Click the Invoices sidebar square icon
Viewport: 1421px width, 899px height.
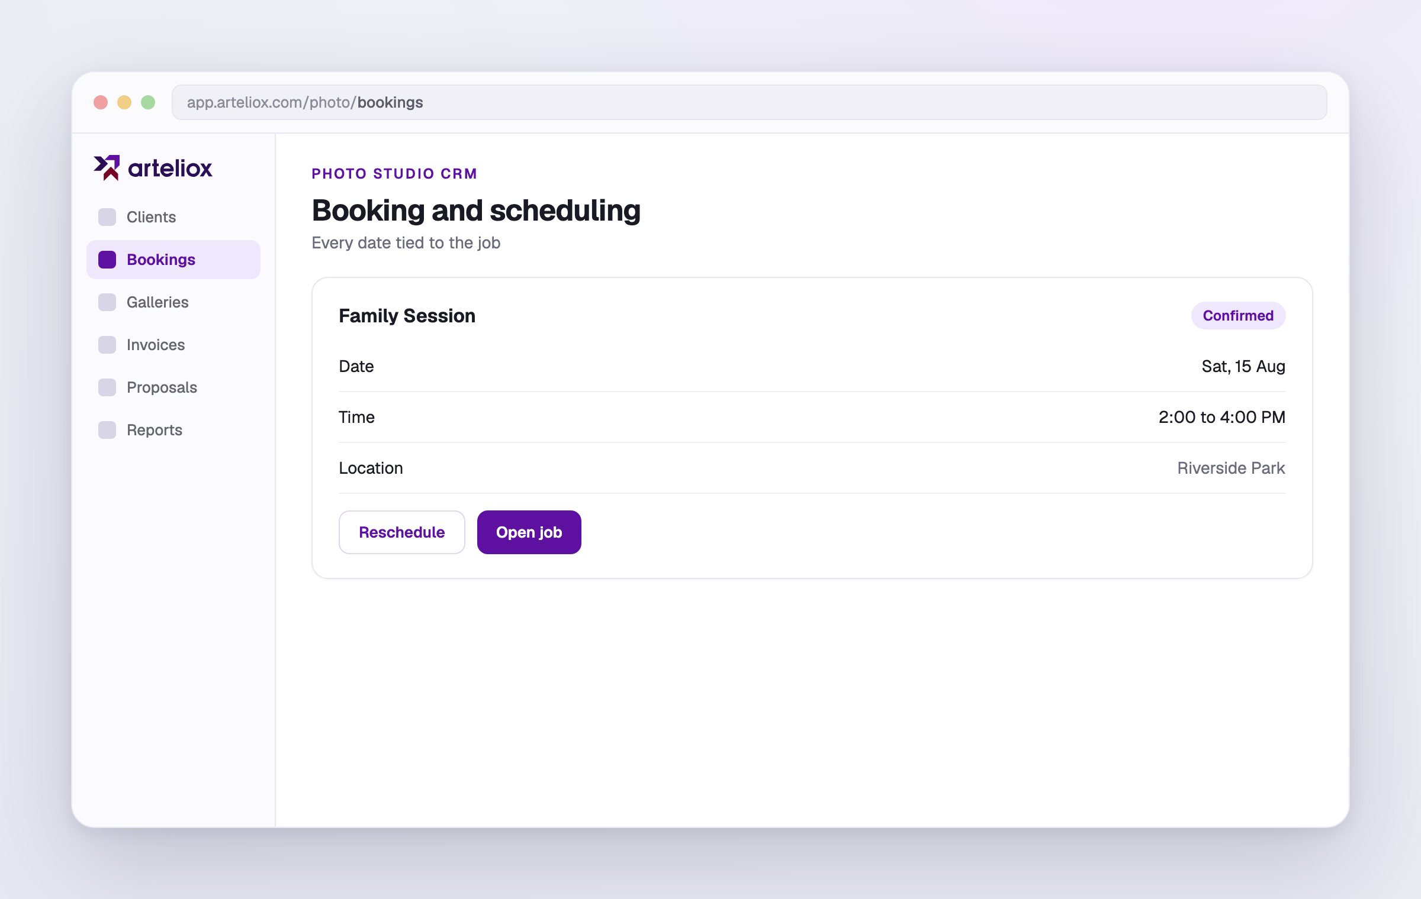click(x=107, y=345)
